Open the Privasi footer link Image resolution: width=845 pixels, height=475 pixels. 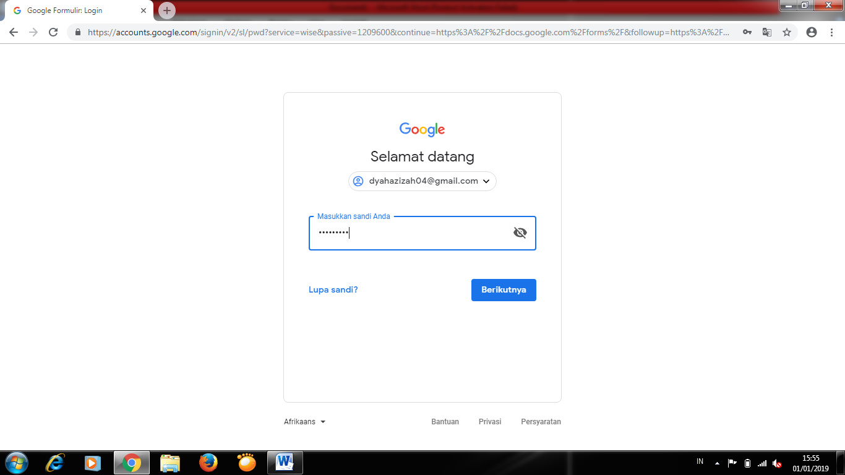490,422
